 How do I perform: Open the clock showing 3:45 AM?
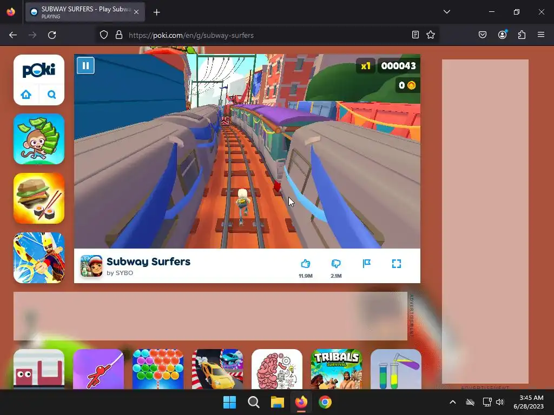[x=529, y=402]
